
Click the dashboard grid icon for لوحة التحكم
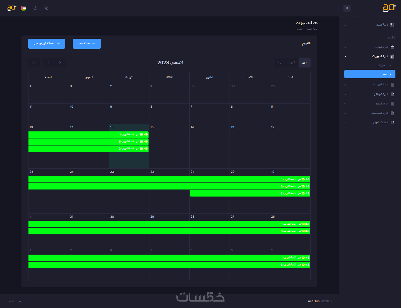(x=392, y=25)
